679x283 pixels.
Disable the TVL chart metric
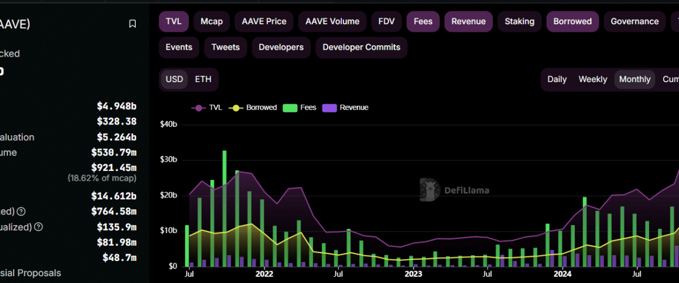[174, 22]
